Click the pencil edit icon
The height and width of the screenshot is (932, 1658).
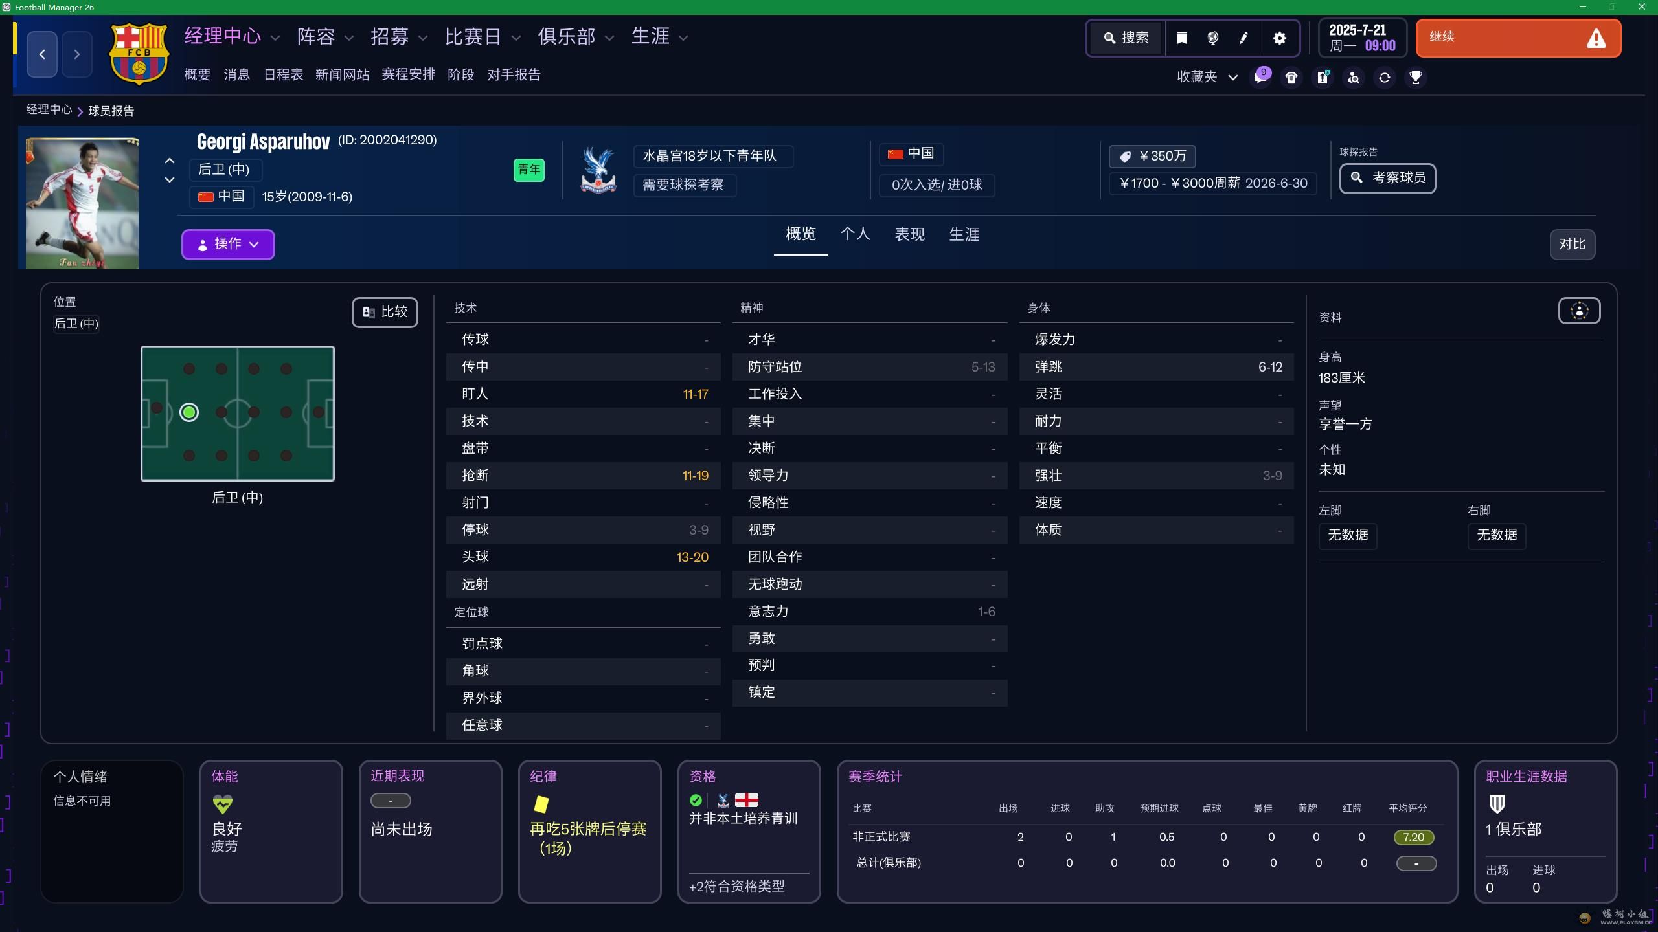click(x=1244, y=38)
